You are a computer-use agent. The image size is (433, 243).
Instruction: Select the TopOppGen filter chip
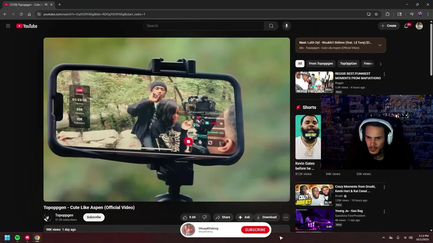tap(348, 63)
